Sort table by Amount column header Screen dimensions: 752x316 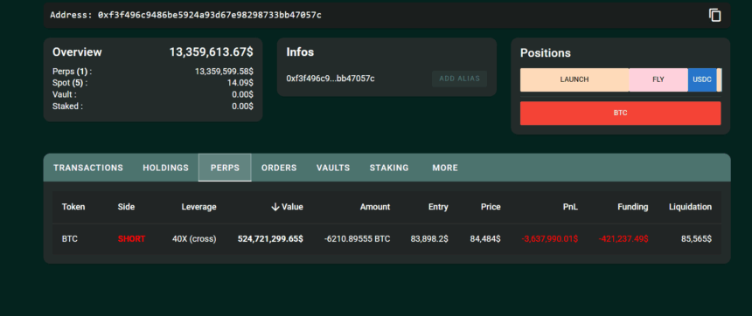point(375,207)
